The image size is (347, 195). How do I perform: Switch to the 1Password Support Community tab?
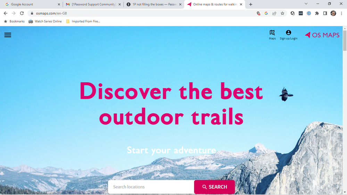click(x=93, y=4)
